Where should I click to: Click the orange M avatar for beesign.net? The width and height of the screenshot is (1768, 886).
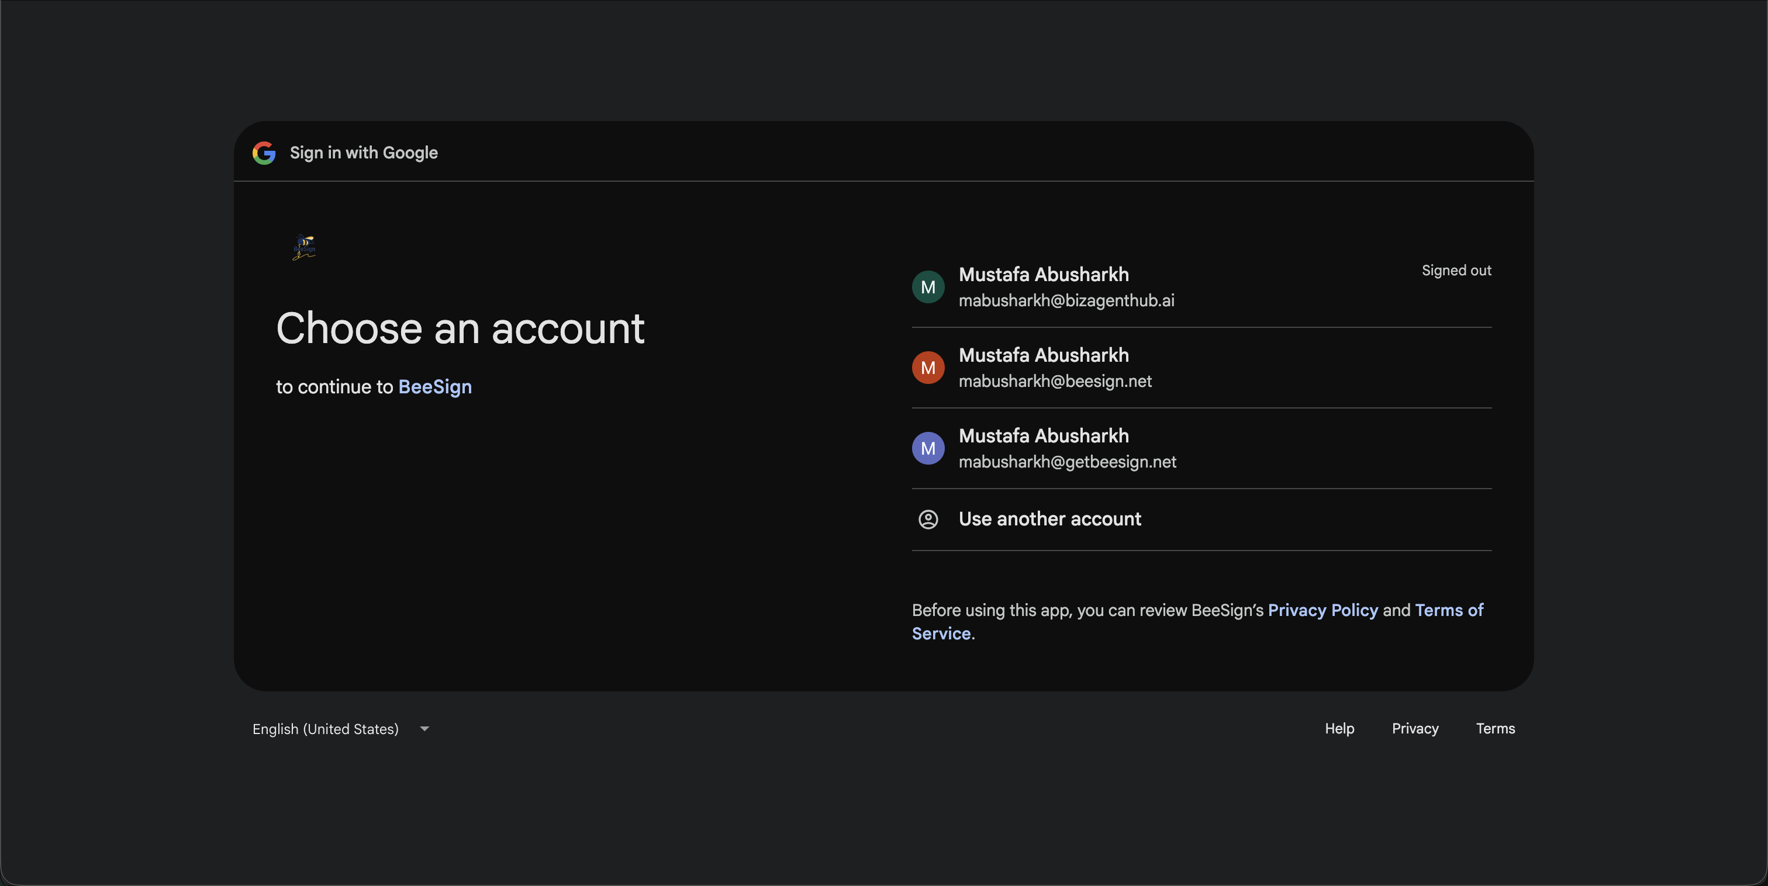click(928, 368)
